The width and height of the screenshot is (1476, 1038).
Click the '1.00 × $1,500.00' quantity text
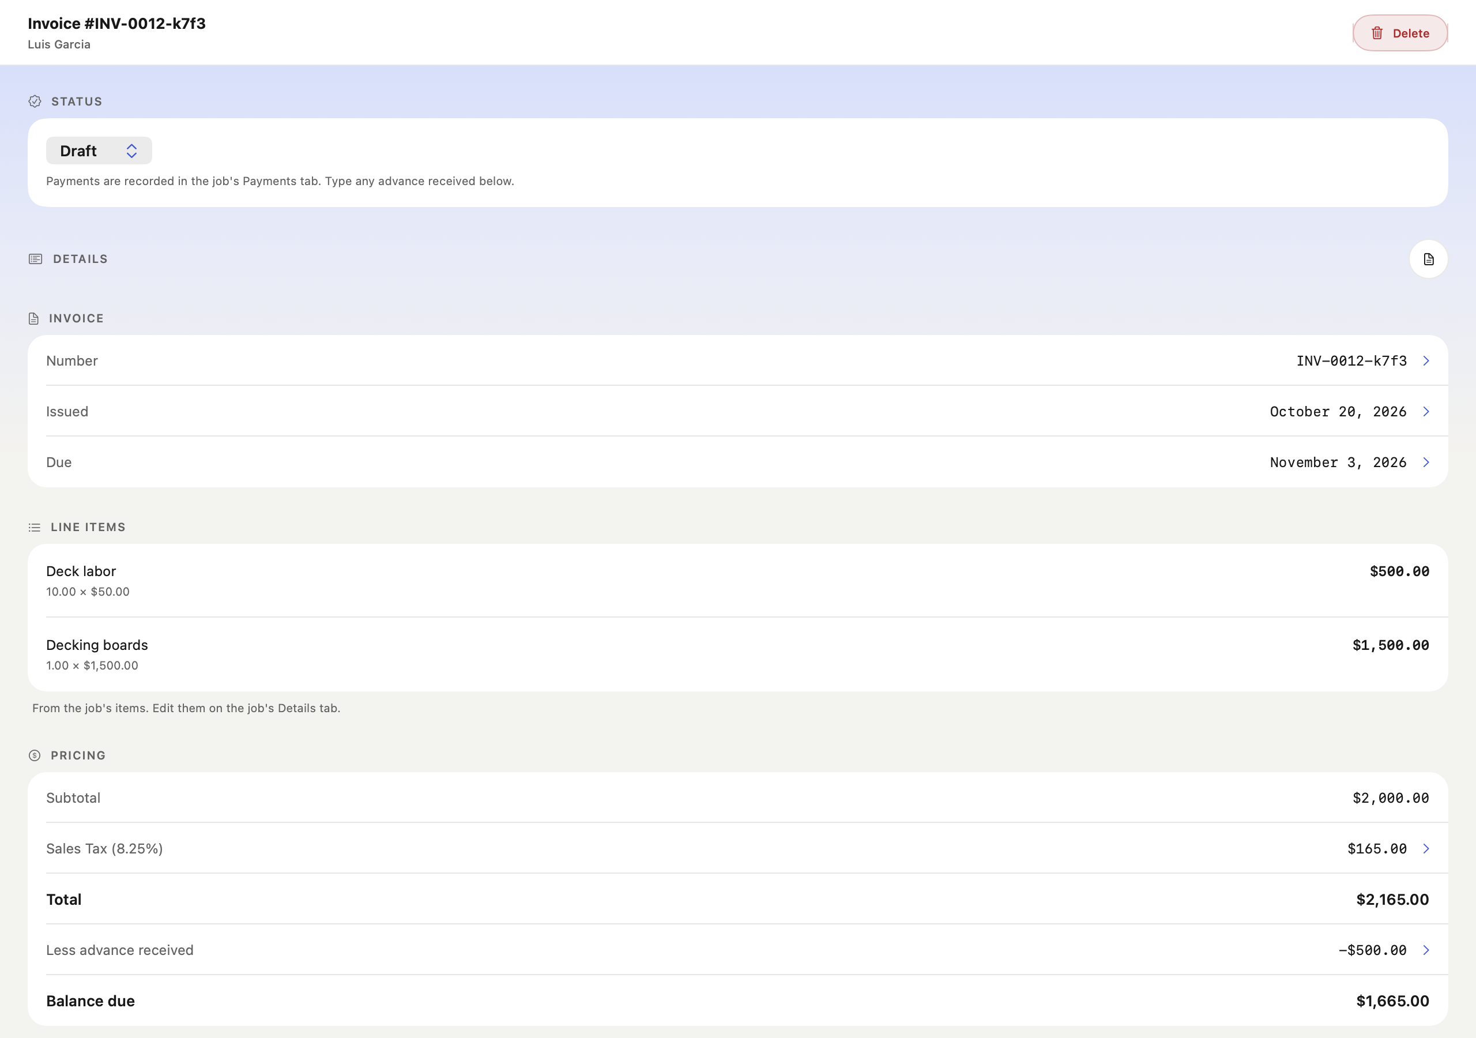92,665
